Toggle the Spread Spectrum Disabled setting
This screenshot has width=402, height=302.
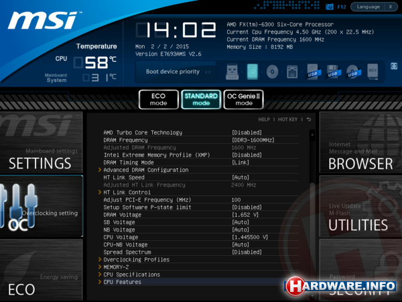coord(246,252)
